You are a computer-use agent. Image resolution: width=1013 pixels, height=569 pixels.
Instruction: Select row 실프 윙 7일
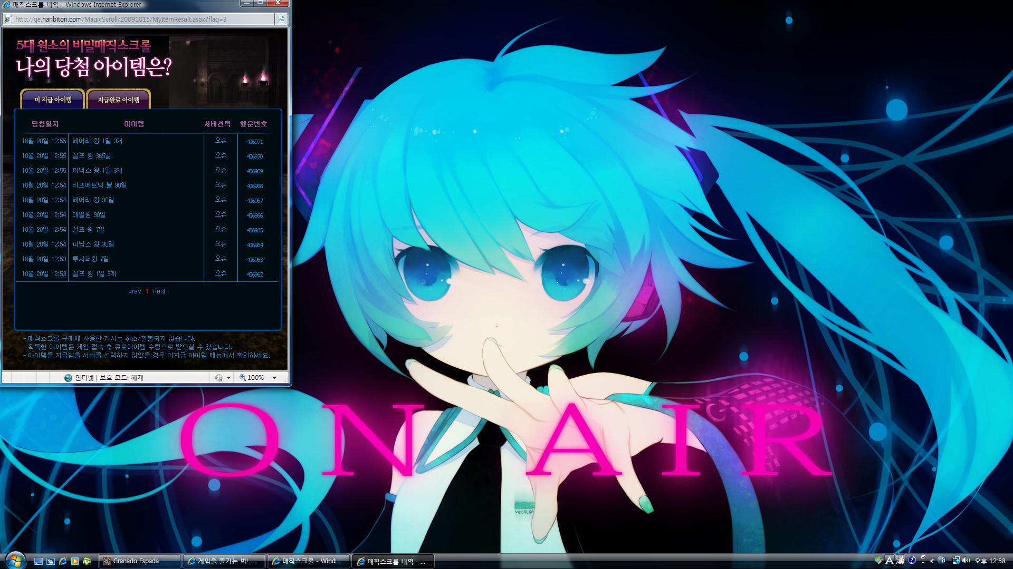(x=147, y=230)
